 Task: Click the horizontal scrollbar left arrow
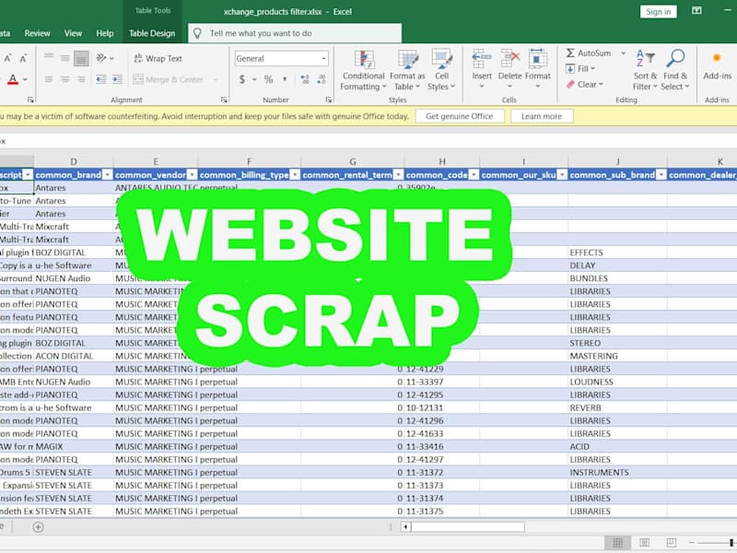405,526
